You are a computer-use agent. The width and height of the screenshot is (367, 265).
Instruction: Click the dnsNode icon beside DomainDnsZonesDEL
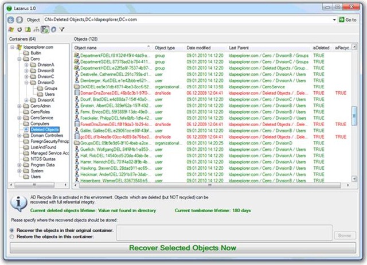pos(76,93)
